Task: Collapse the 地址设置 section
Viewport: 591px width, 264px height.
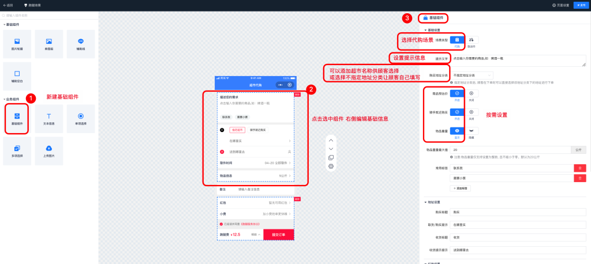Action: pos(425,202)
